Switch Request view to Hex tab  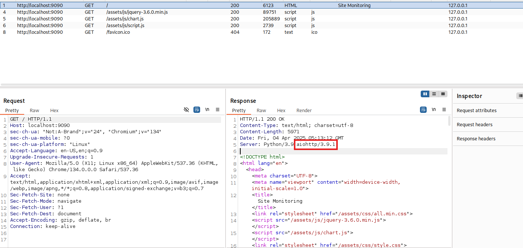[x=54, y=110]
